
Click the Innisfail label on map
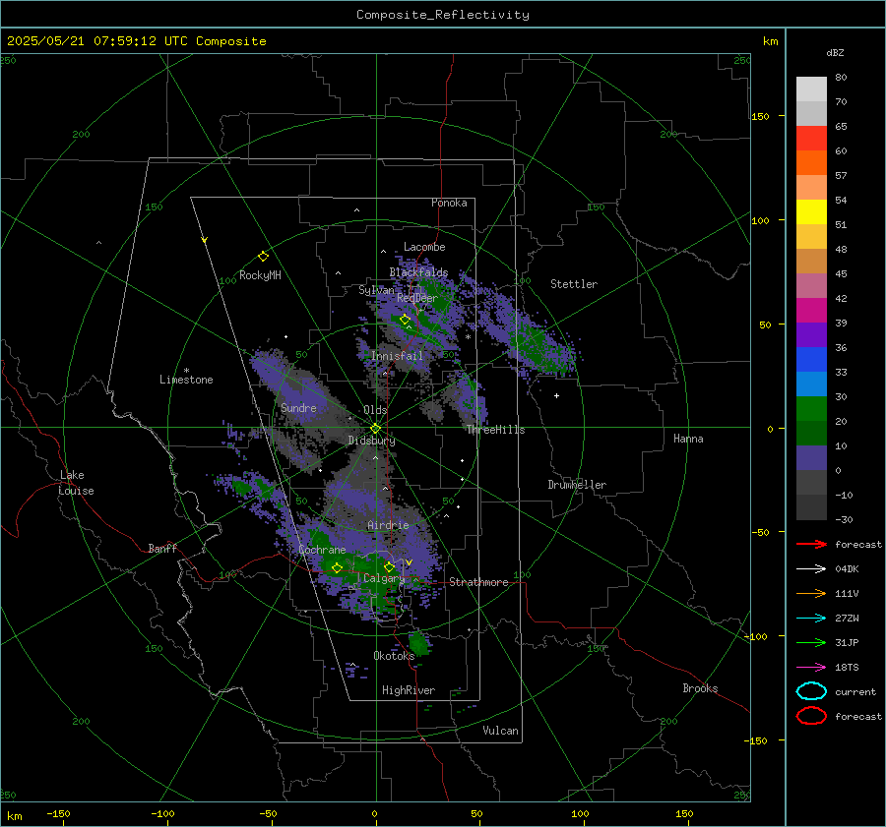click(397, 356)
